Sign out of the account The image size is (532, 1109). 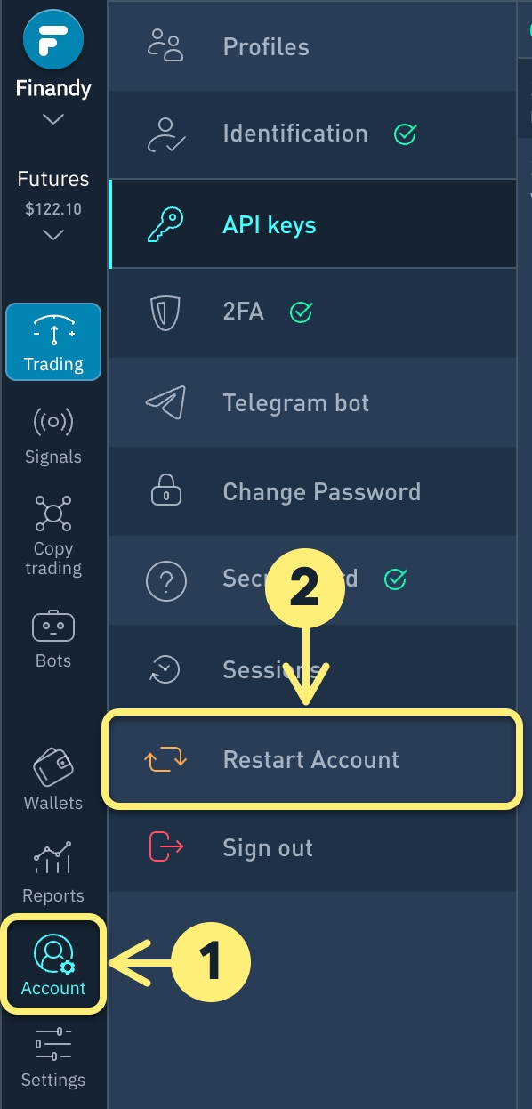312,848
